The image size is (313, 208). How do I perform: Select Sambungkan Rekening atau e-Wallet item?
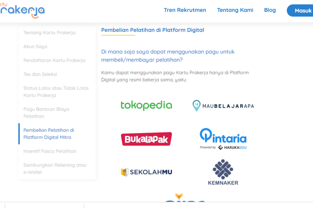pyautogui.click(x=57, y=169)
